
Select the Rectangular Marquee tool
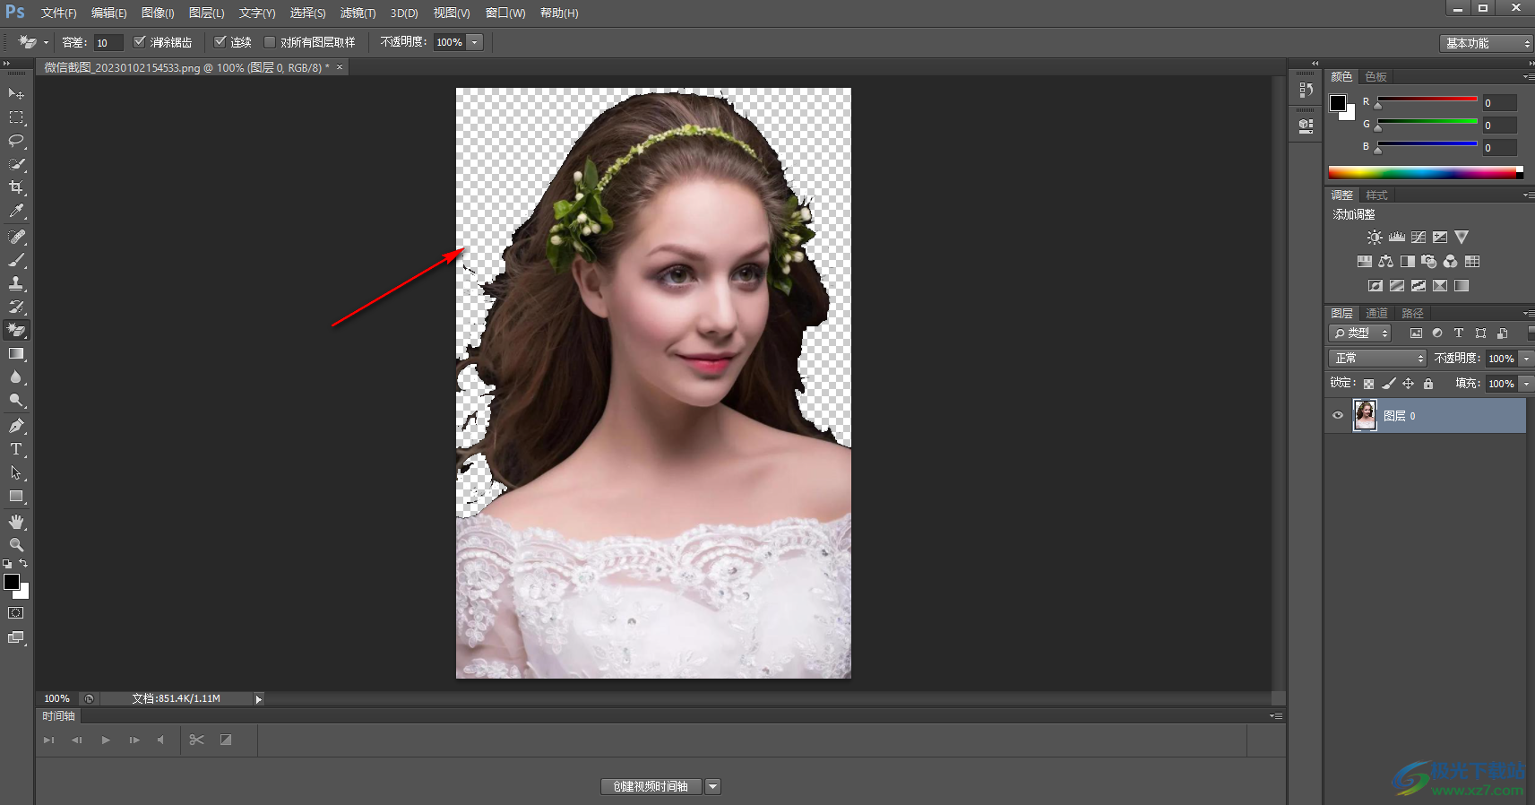coord(16,117)
